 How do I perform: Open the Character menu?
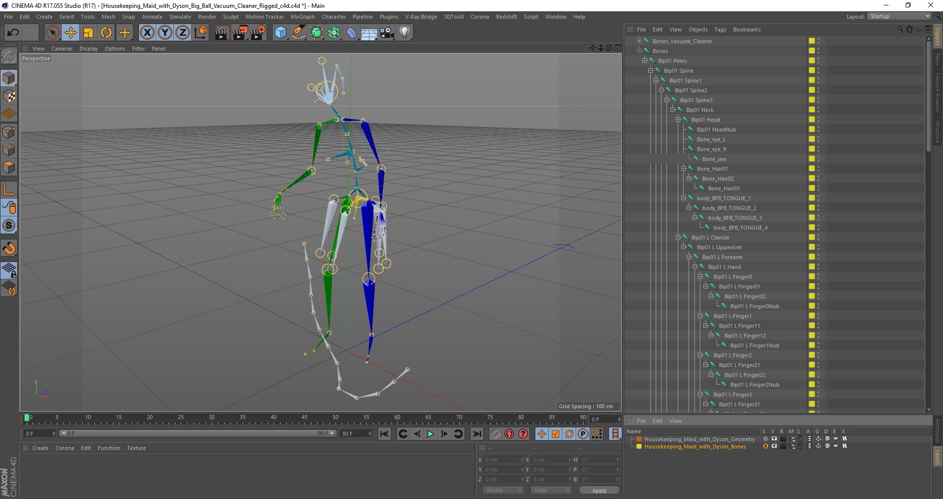[x=333, y=17]
